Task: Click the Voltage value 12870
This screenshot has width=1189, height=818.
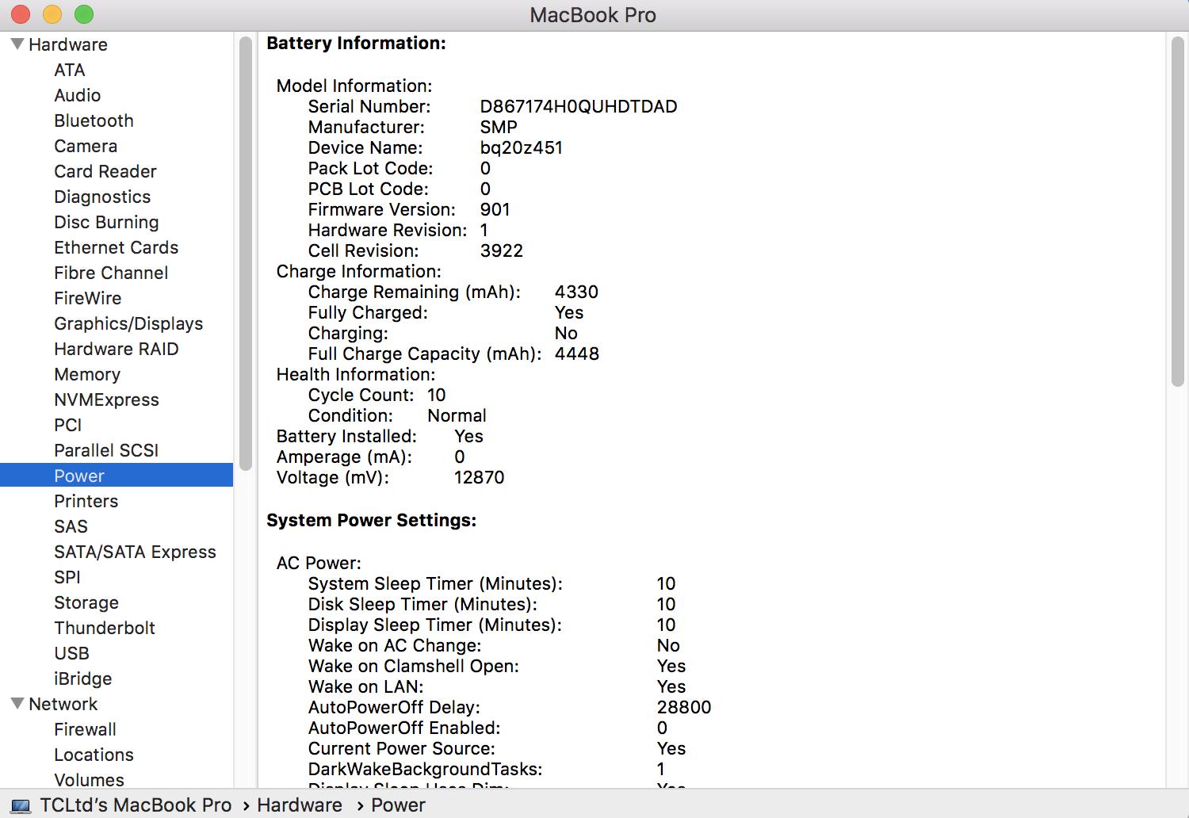Action: pyautogui.click(x=479, y=477)
